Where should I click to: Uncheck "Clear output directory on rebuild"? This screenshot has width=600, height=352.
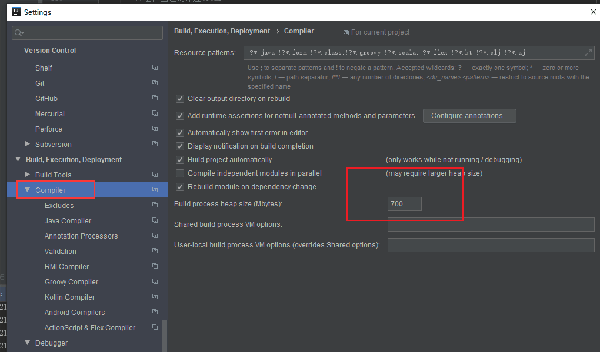point(180,98)
